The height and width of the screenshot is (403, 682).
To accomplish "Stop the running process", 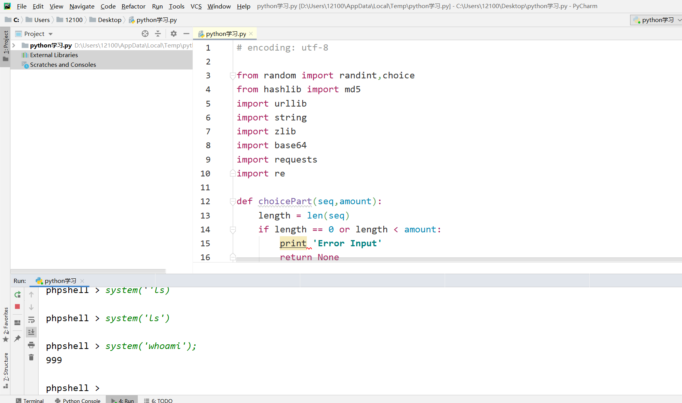I will pyautogui.click(x=17, y=306).
